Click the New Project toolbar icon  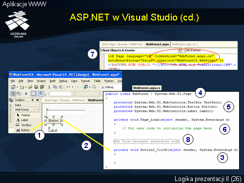(13, 87)
